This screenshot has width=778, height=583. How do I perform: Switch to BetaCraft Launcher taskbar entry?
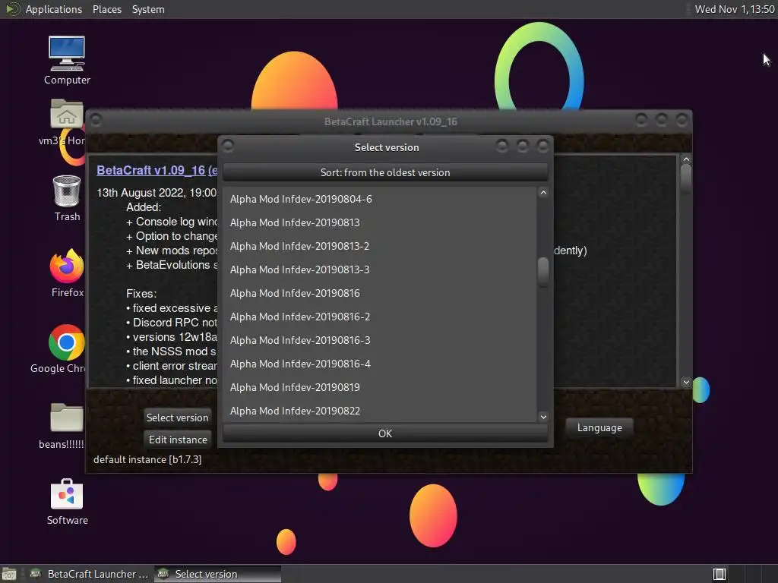pyautogui.click(x=90, y=574)
